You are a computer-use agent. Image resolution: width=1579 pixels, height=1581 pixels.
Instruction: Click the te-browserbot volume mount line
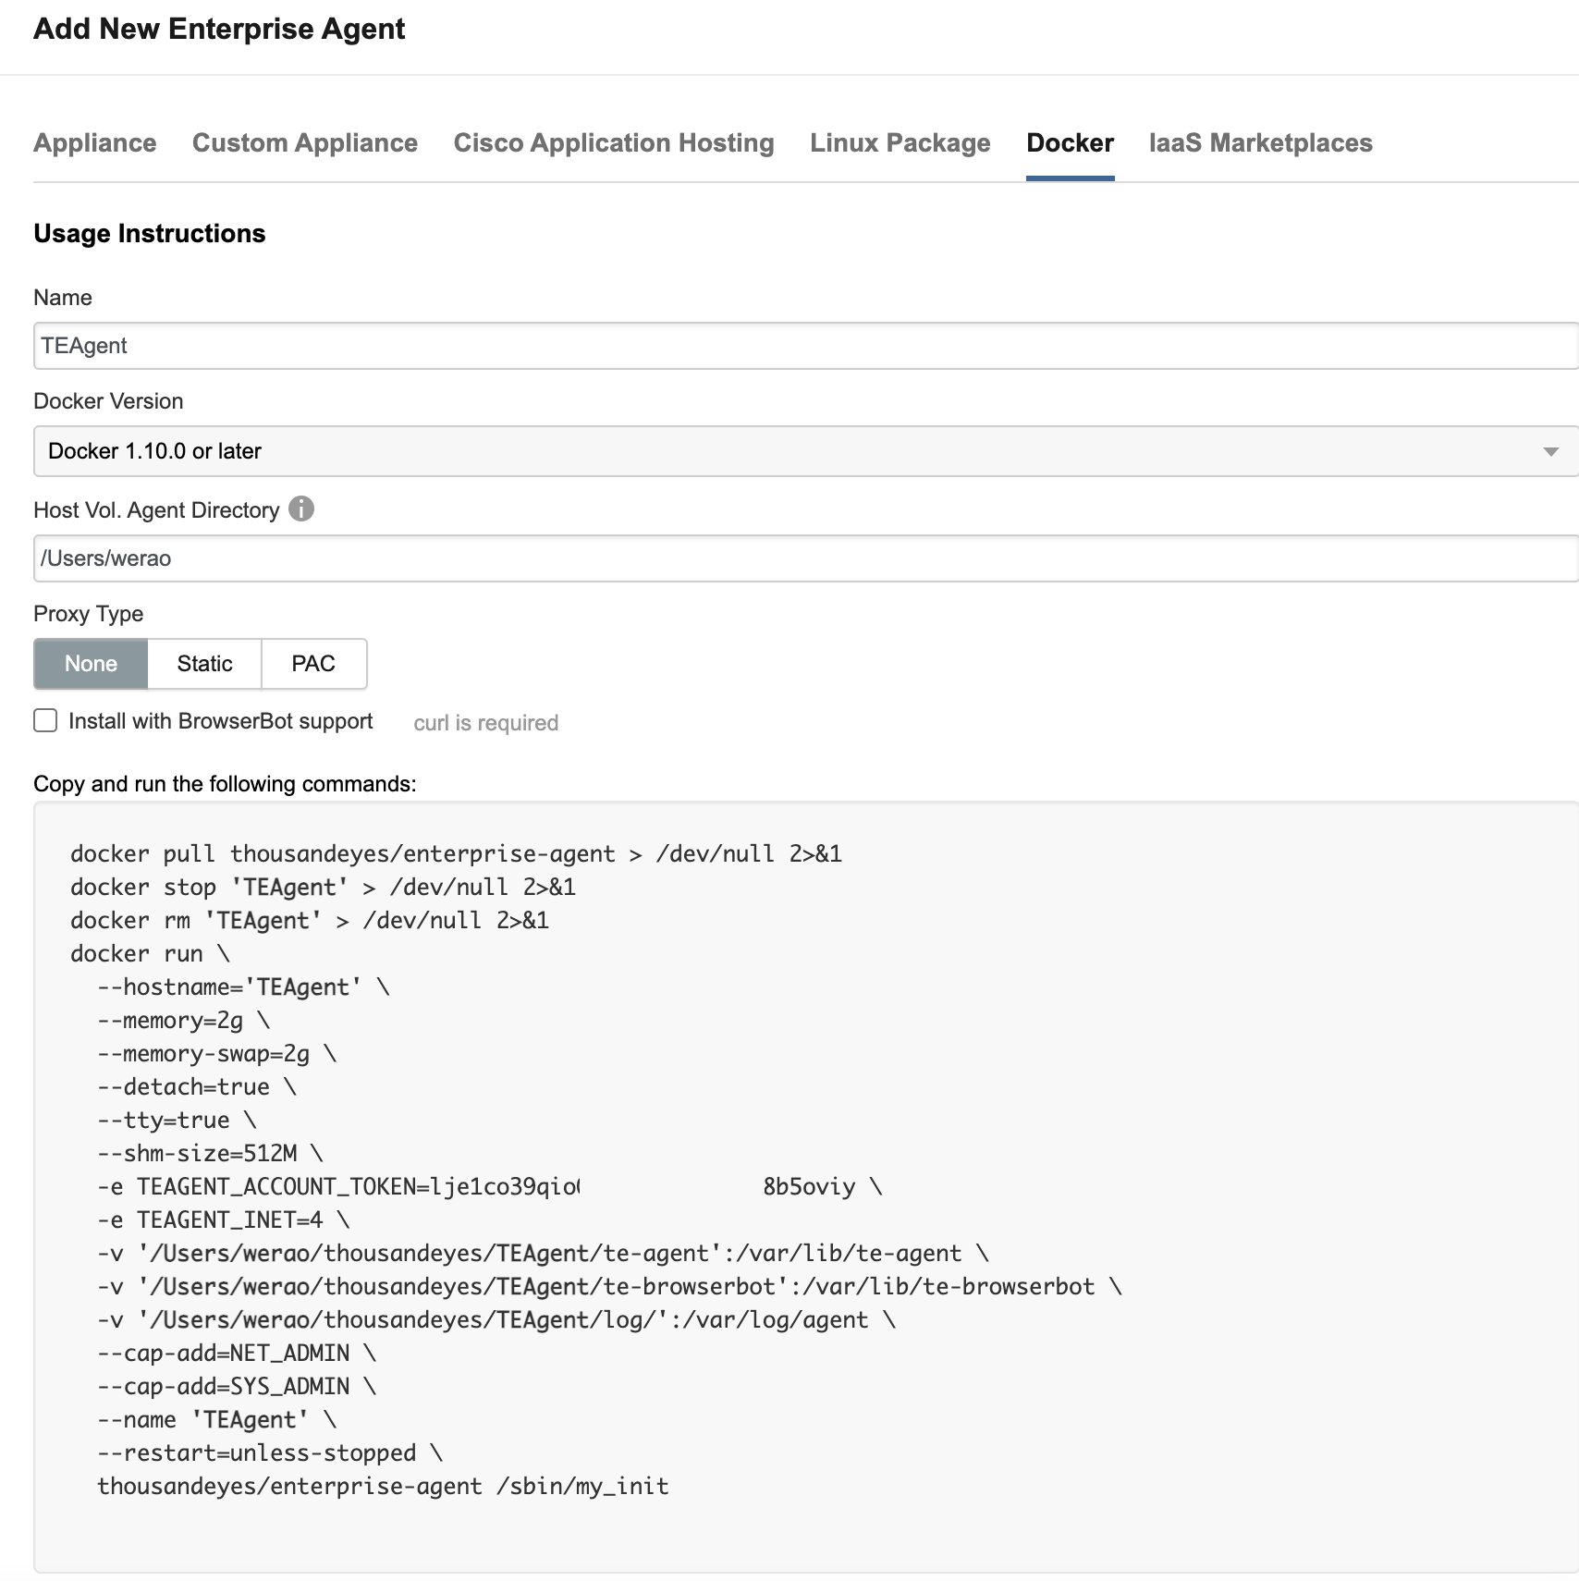tap(610, 1286)
